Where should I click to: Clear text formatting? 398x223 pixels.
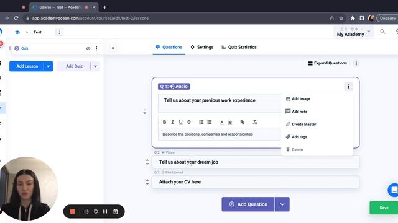coord(255,122)
